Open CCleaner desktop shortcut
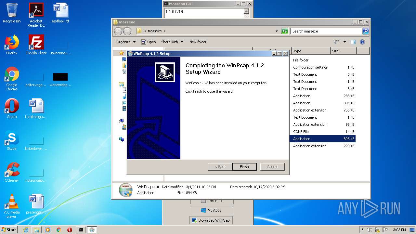 12,172
